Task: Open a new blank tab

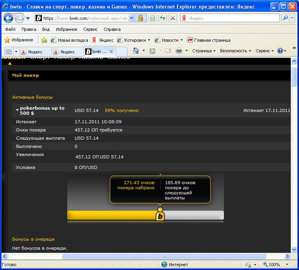Action: point(122,52)
